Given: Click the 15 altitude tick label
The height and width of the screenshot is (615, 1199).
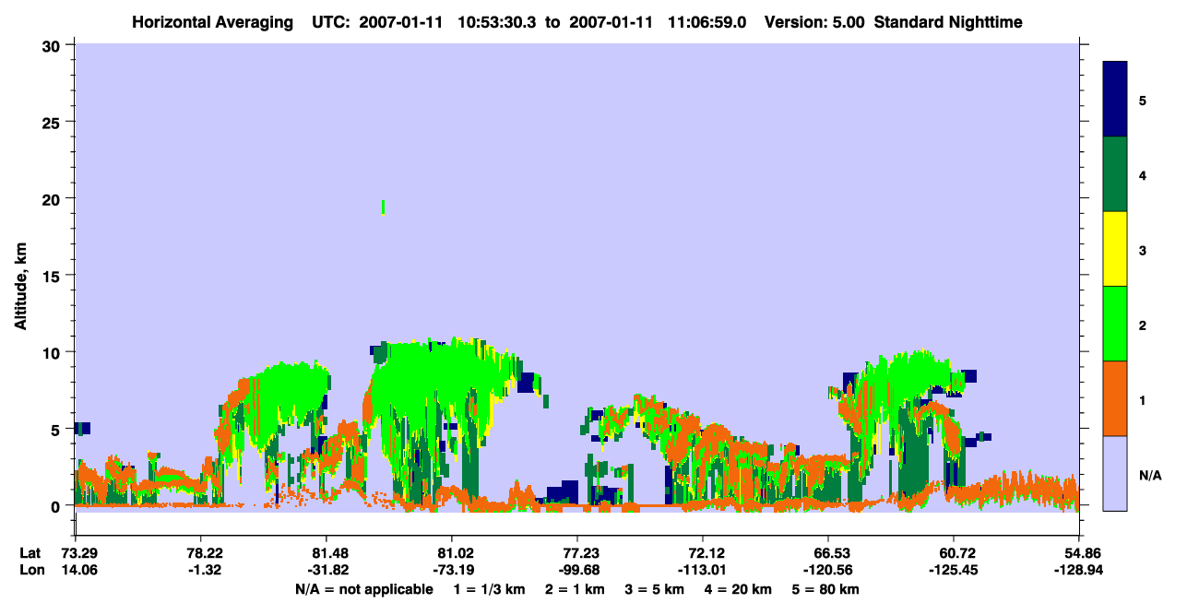Looking at the screenshot, I should [x=54, y=276].
